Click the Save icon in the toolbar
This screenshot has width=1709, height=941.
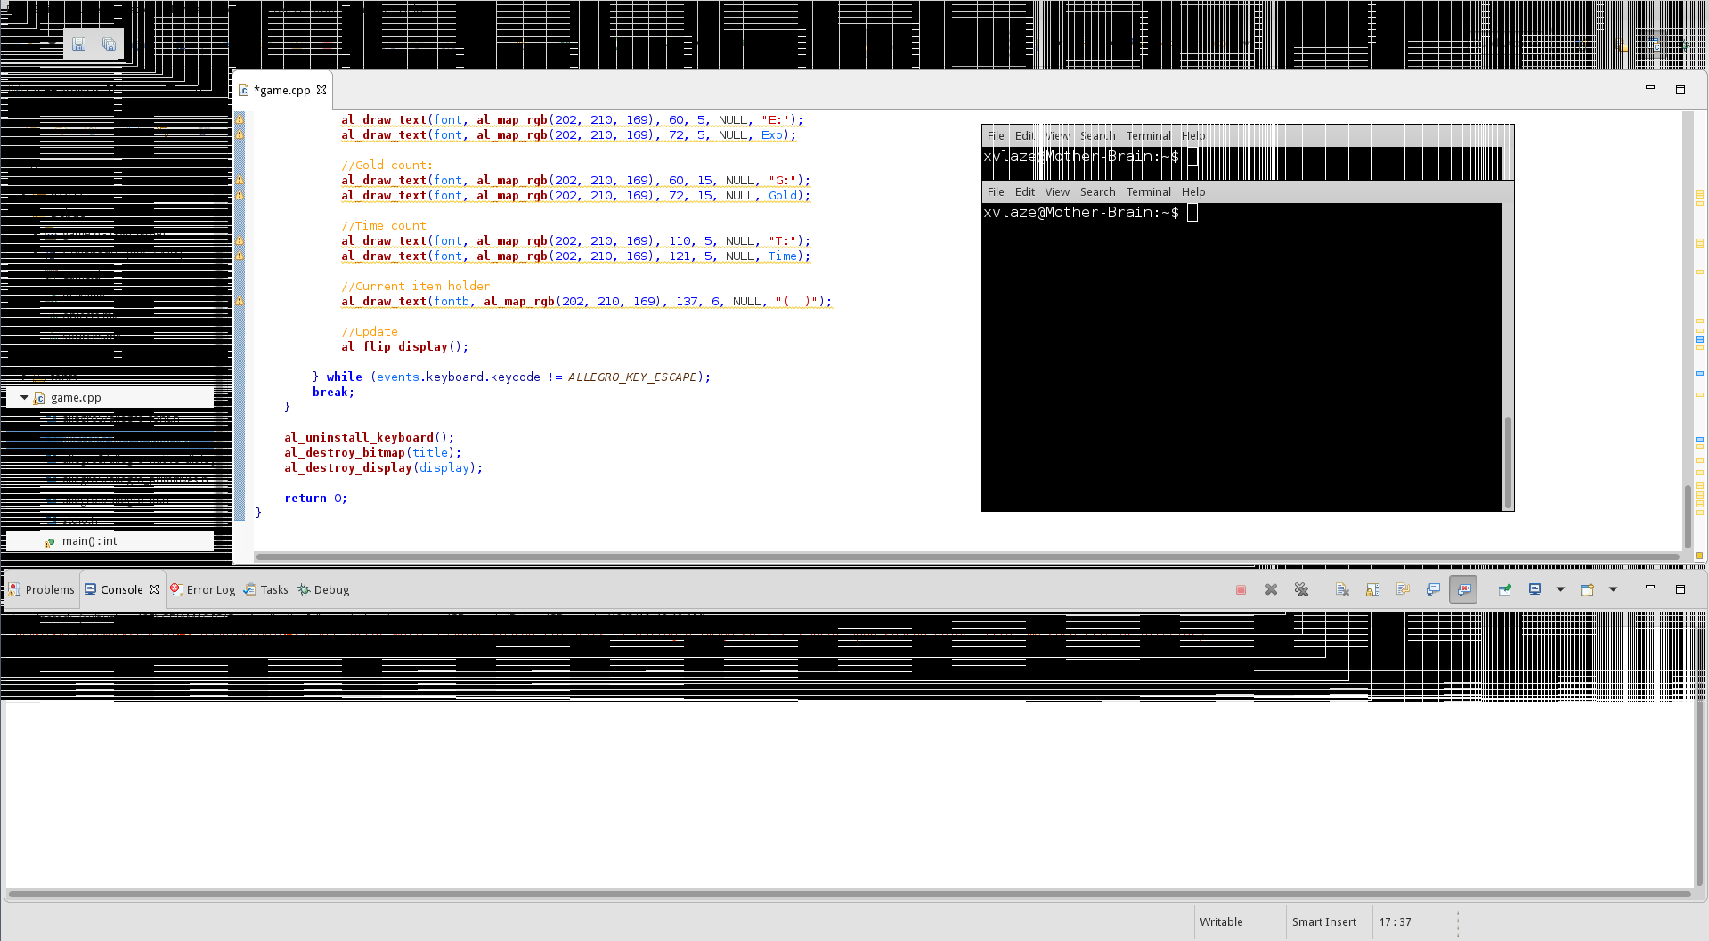pyautogui.click(x=79, y=45)
